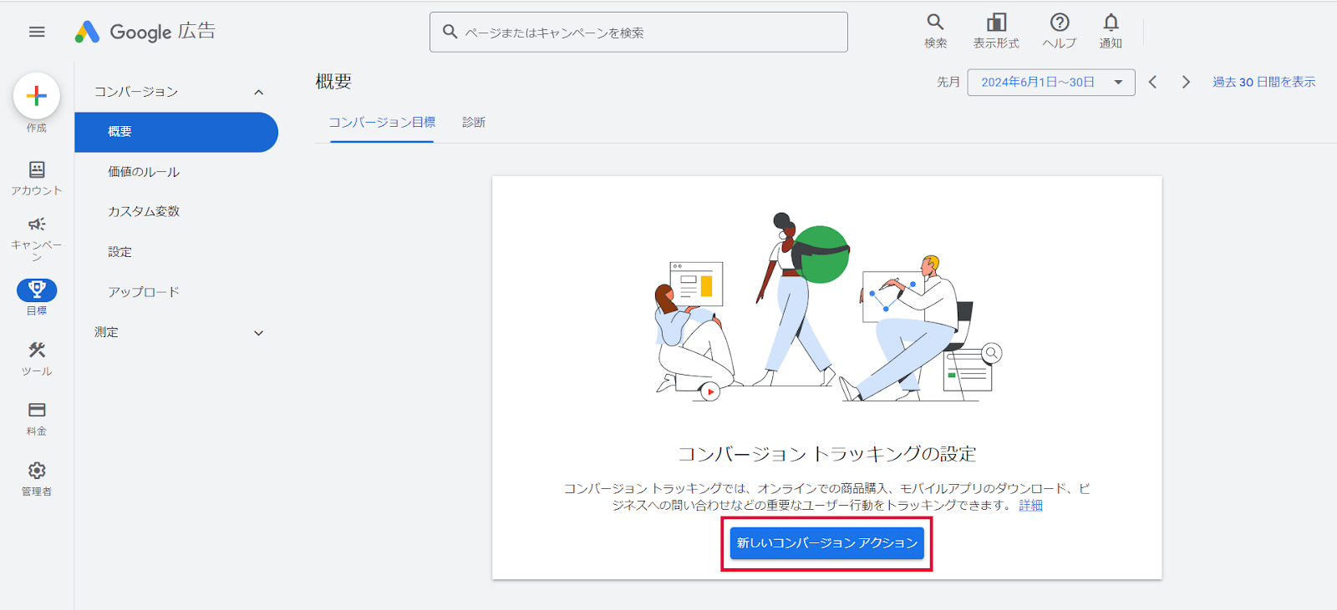Open 設定 menu item

(119, 251)
